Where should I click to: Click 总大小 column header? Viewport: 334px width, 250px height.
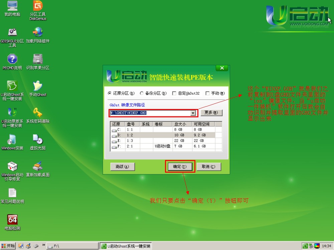(182, 124)
